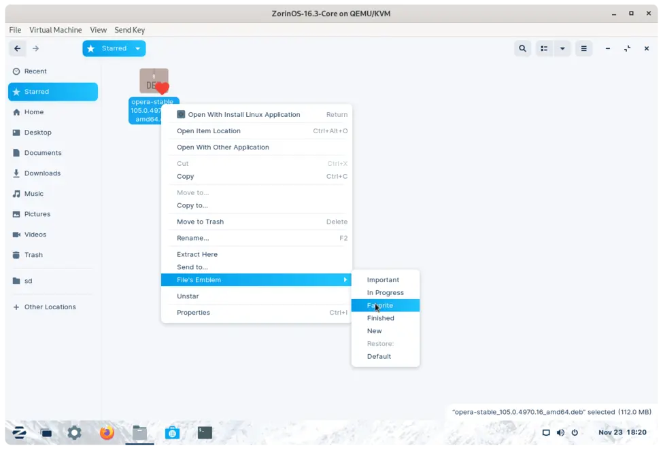Open Videos folder in sidebar
This screenshot has width=663, height=450.
pos(53,235)
